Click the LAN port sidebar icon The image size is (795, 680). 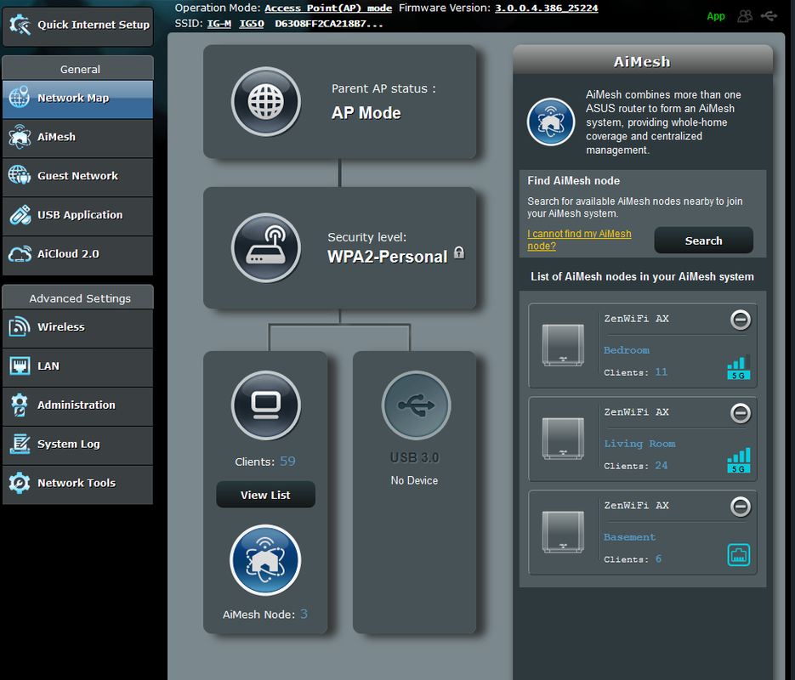[x=20, y=365]
